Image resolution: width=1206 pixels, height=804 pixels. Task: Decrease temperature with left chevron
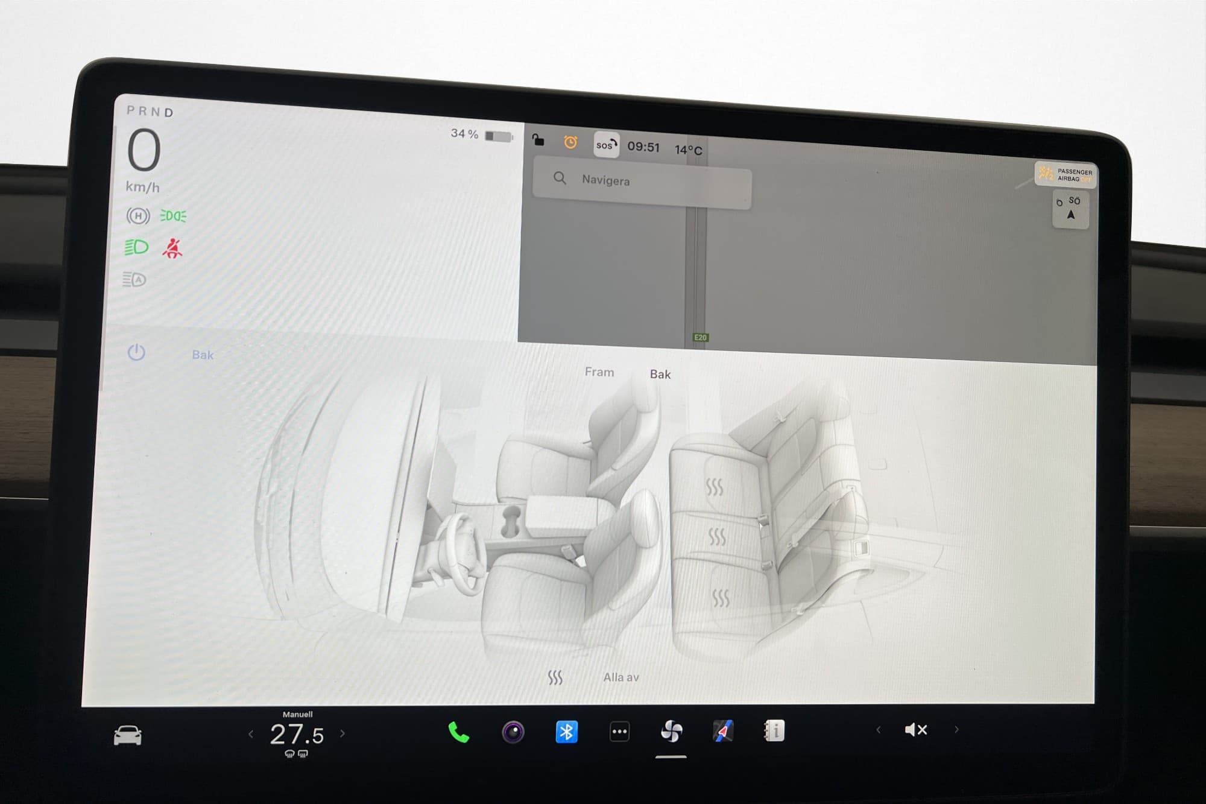[251, 734]
